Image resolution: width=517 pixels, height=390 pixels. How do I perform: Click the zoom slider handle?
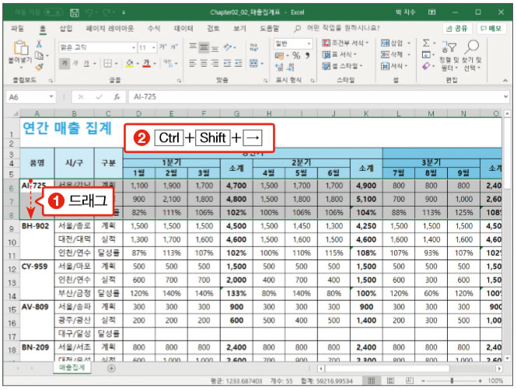tap(452, 381)
